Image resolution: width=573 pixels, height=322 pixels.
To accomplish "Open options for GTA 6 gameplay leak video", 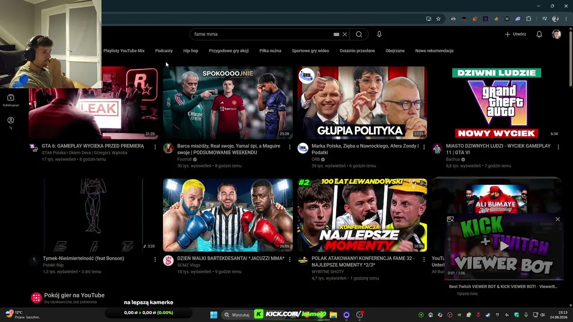I will 155,147.
